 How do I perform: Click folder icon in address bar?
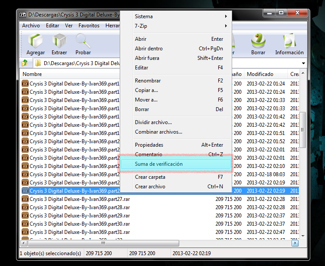38,63
